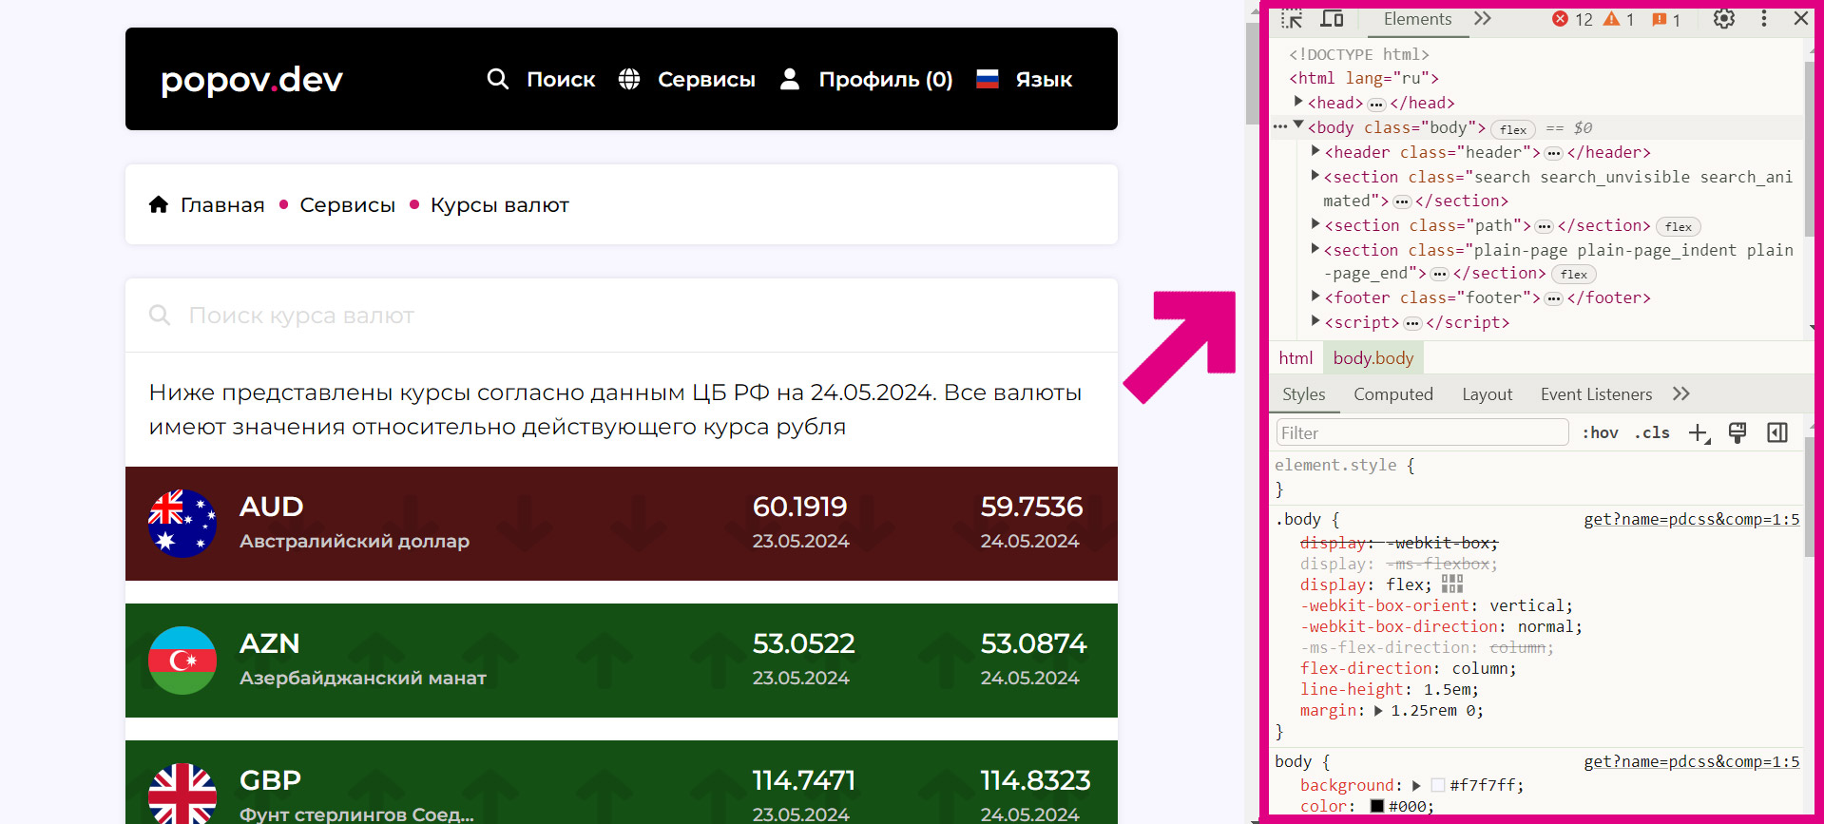
Task: Click the inspect element picker icon
Action: coord(1292,19)
